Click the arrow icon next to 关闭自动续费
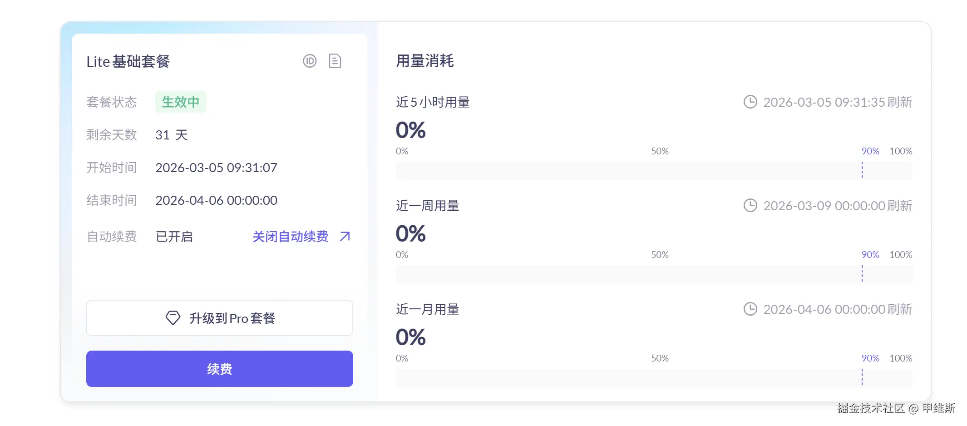967x426 pixels. [345, 237]
